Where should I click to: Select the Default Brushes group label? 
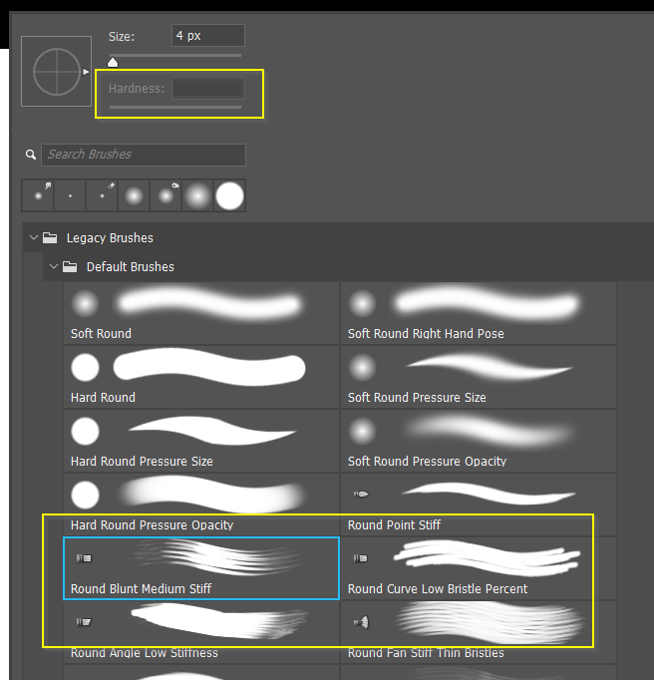click(x=131, y=267)
